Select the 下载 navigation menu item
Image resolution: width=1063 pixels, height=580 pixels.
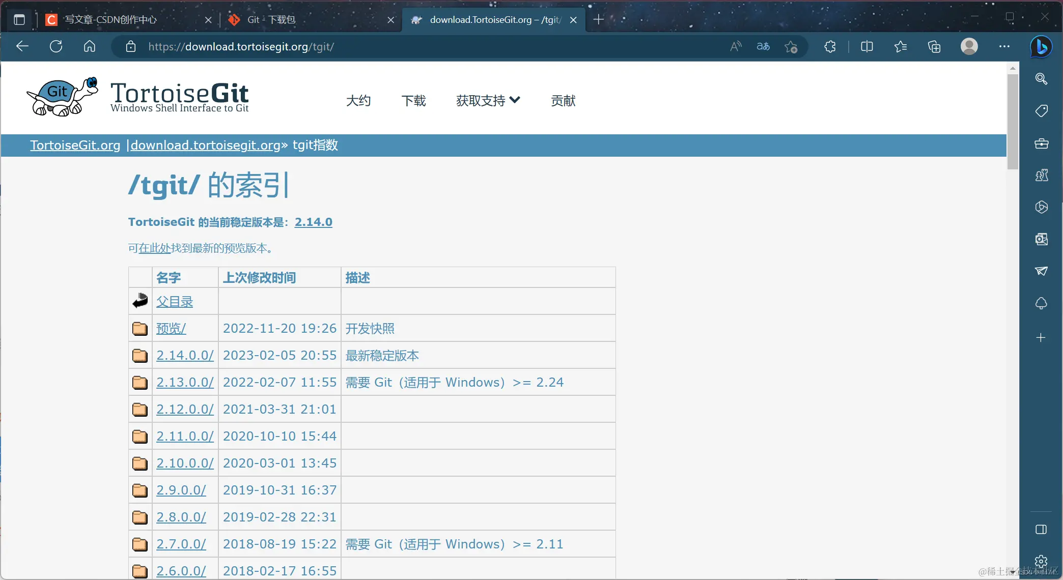click(x=413, y=101)
